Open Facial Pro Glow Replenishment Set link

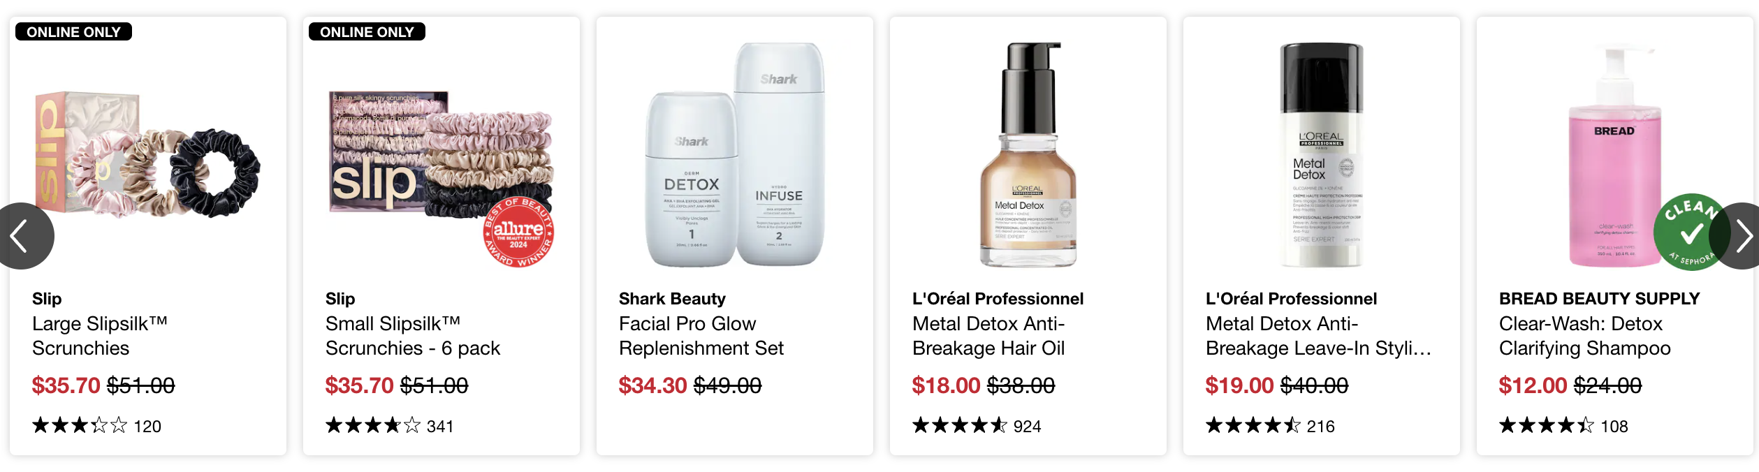(x=701, y=336)
